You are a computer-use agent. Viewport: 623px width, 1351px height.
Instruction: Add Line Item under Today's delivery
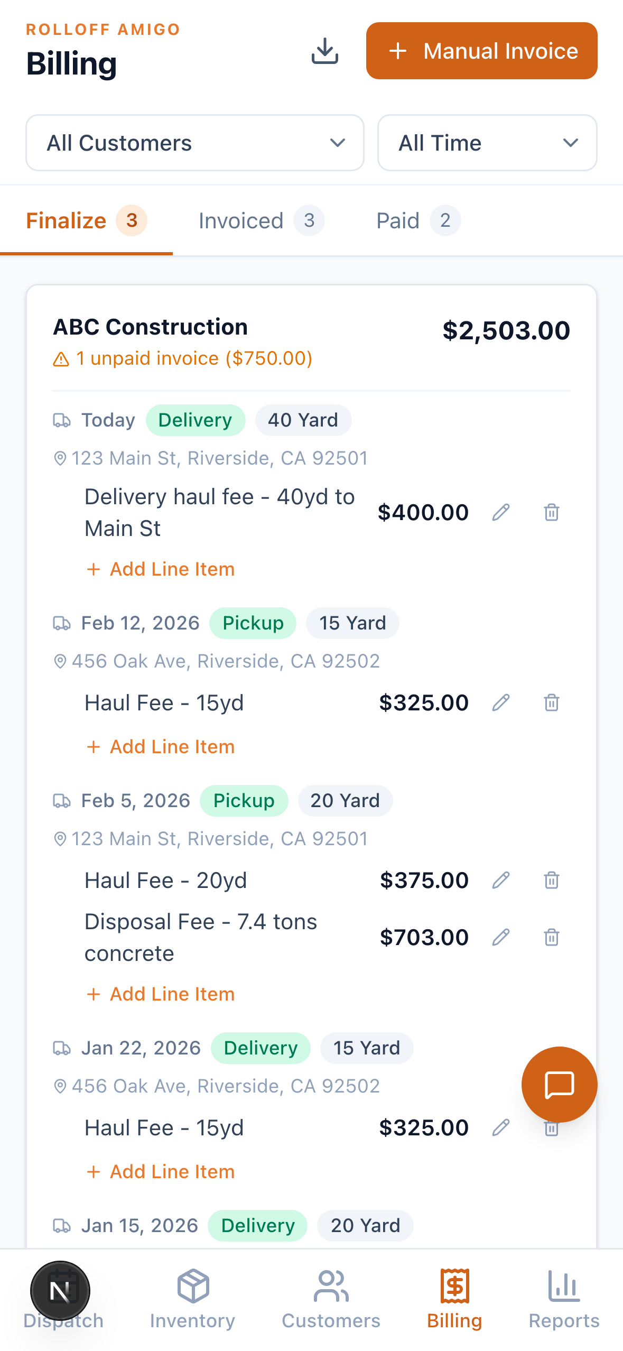(161, 569)
